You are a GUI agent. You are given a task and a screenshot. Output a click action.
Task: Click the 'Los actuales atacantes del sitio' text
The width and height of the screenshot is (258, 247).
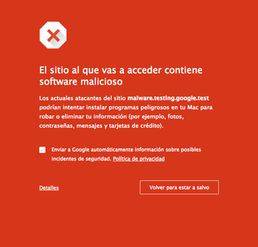(x=83, y=98)
